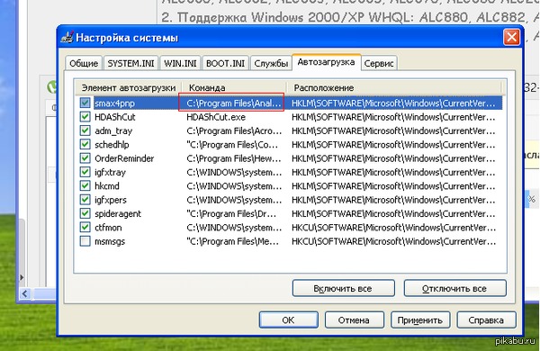The image size is (540, 351).
Task: Select the ctfmon item name
Action: (108, 228)
